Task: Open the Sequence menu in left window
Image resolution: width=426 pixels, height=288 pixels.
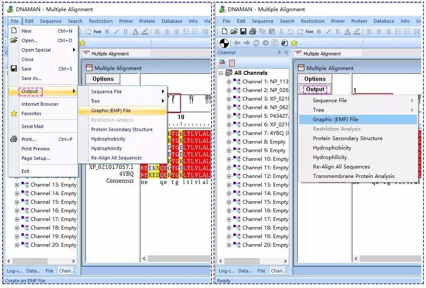Action: coord(51,21)
